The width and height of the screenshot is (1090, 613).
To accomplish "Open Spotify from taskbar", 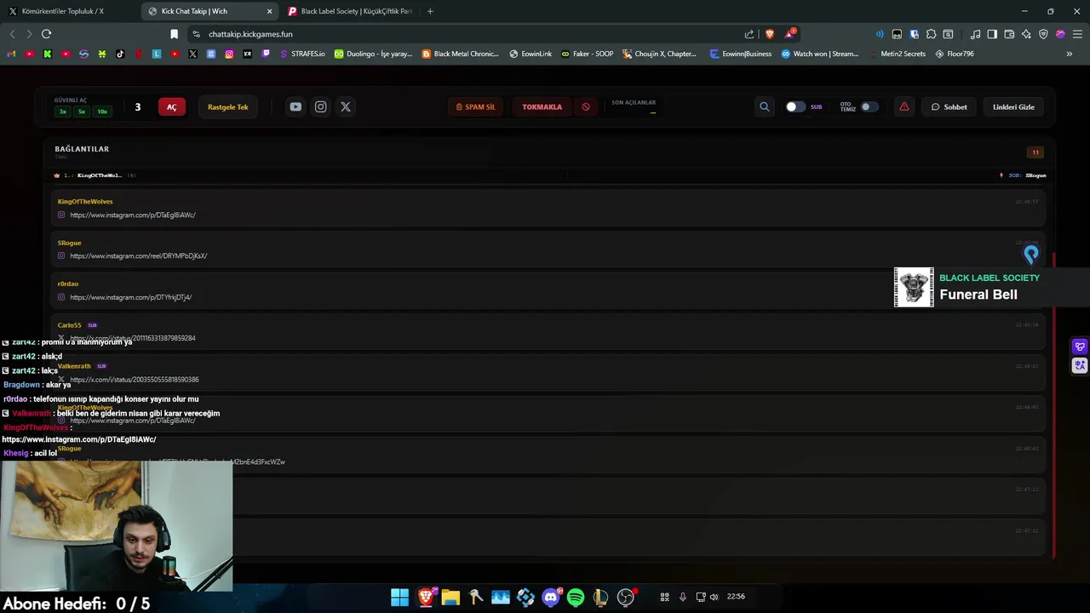I will coord(576,598).
